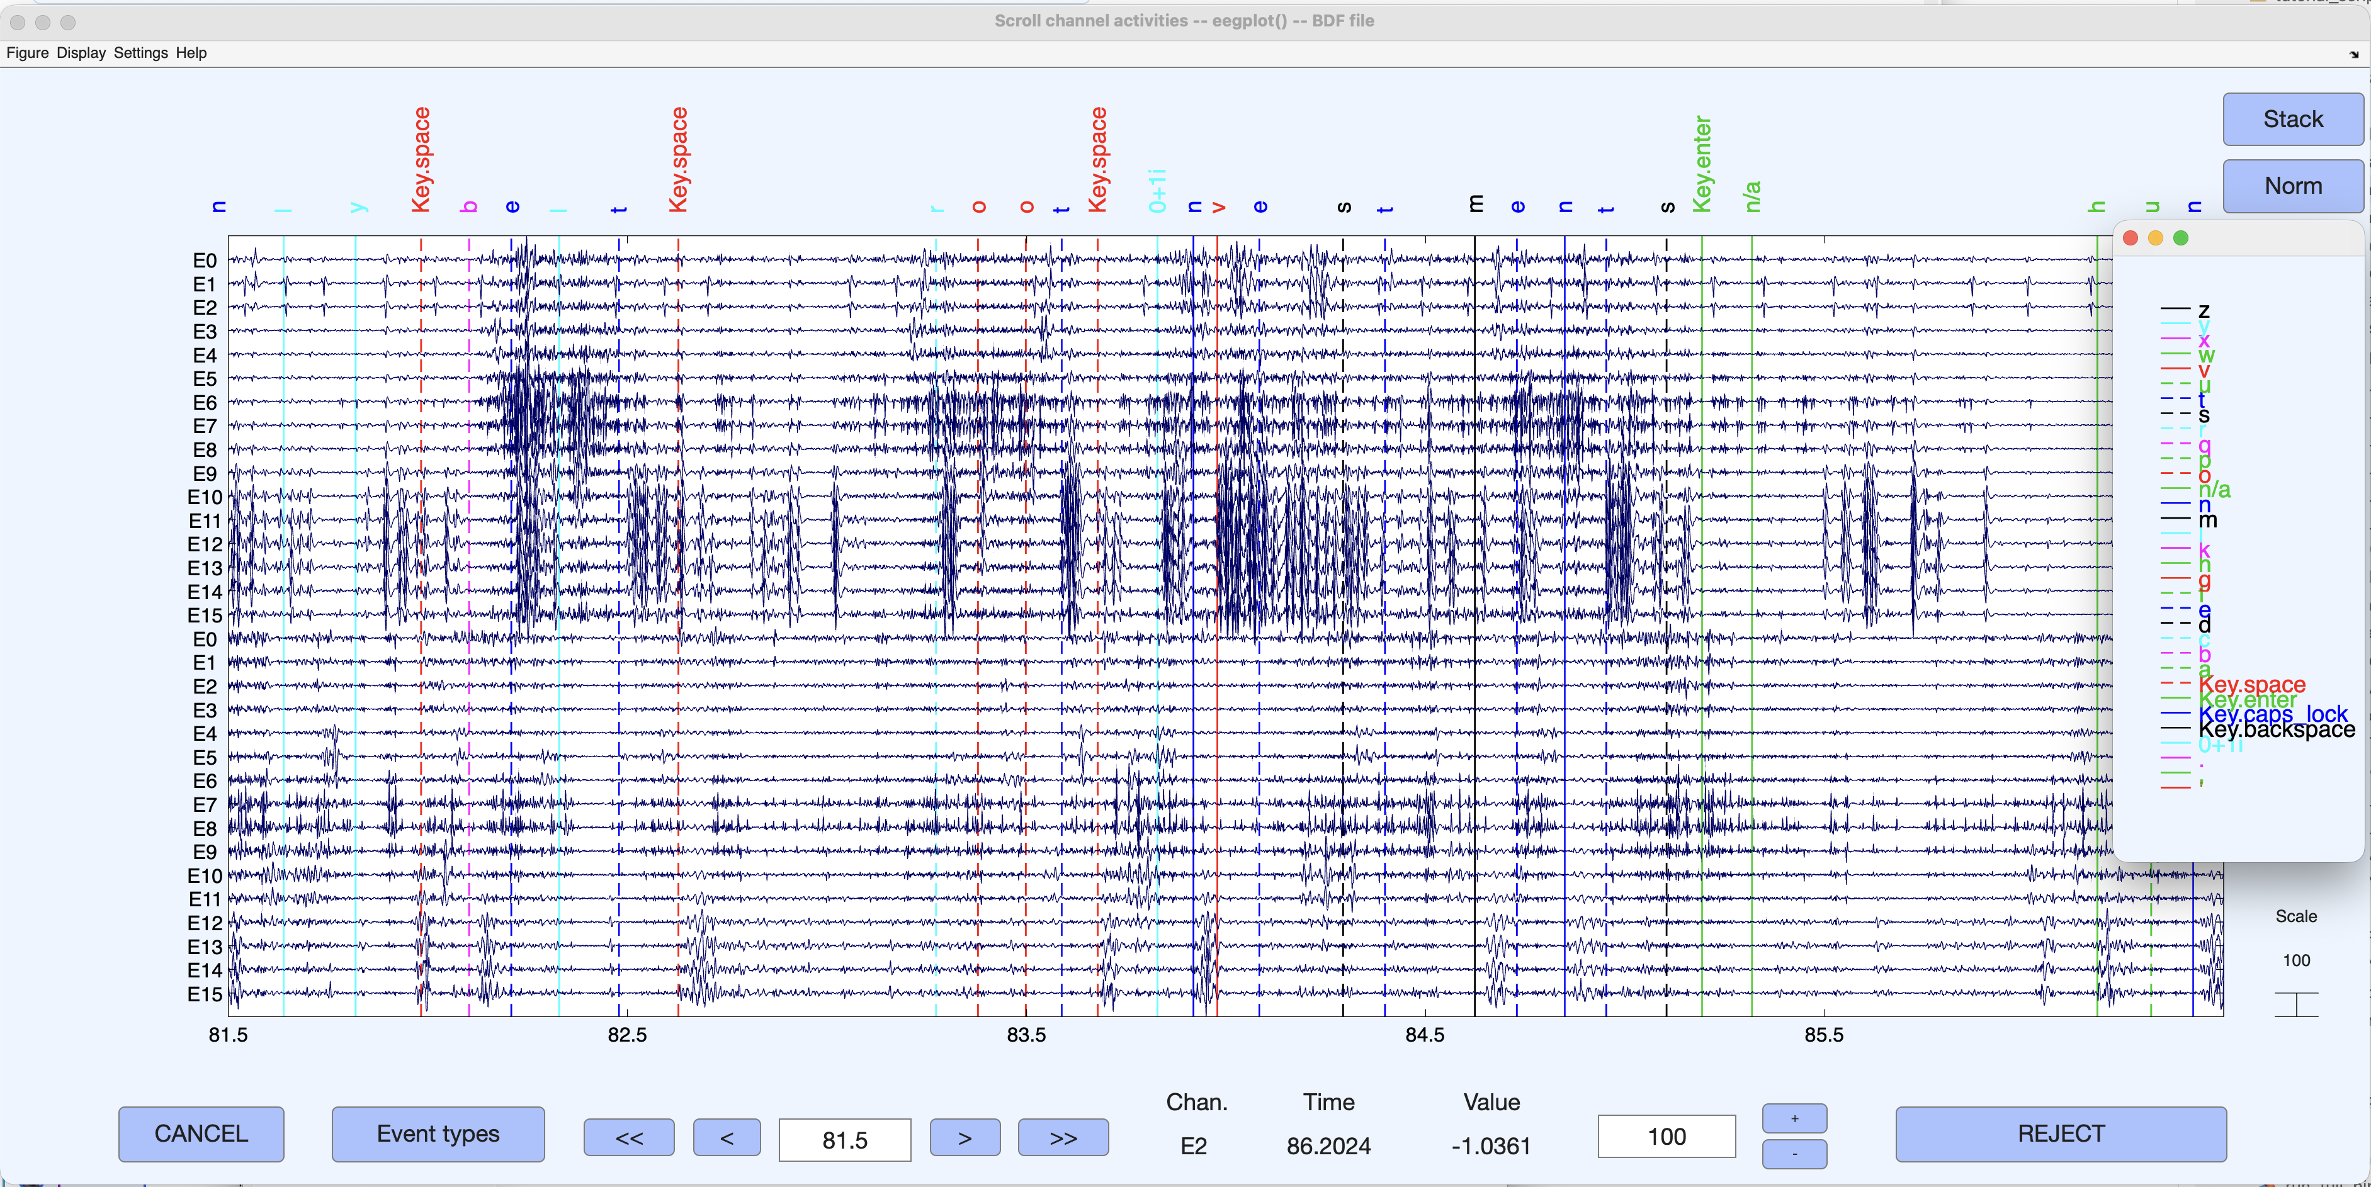Step back with the < button
The image size is (2371, 1187).
726,1139
